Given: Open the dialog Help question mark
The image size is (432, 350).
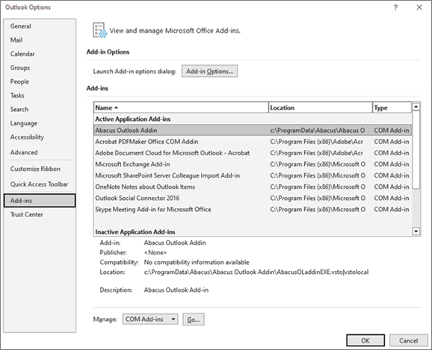Looking at the screenshot, I should coord(395,7).
